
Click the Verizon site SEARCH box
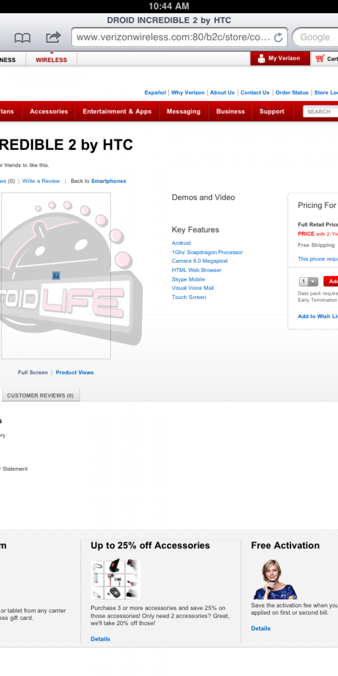(321, 112)
